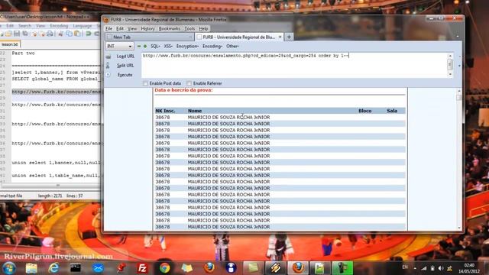
Task: Click the Split URL icon in HackBar
Action: point(108,66)
